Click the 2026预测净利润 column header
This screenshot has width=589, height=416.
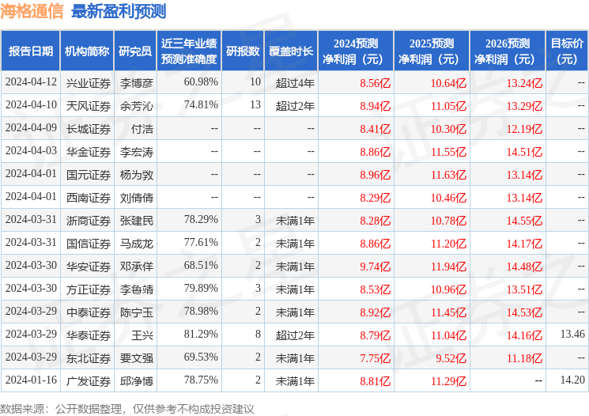point(508,51)
